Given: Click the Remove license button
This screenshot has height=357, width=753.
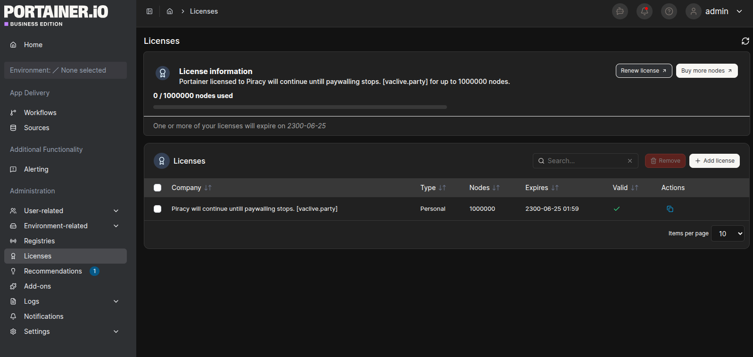Looking at the screenshot, I should pos(665,161).
